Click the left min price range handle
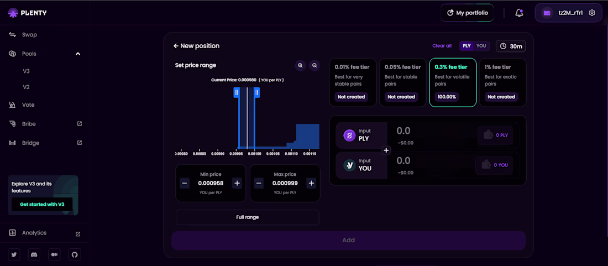Viewport: 608px width, 266px height. pos(237,92)
